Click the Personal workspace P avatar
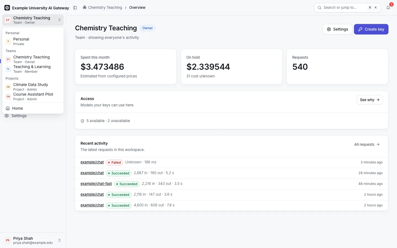Viewport: 397px width, 248px height. pos(8,42)
